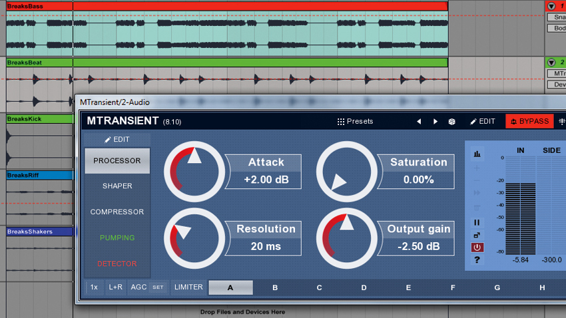
Task: Click the Output gain knob
Action: click(346, 238)
